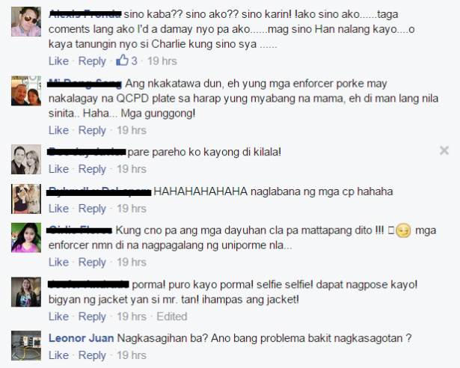Open the green-background girl's profile picture
The width and height of the screenshot is (460, 368).
[x=26, y=238]
